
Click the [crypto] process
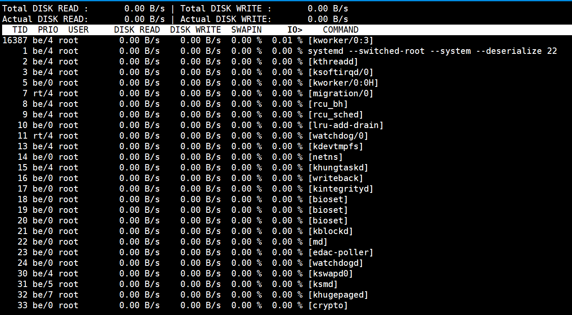(328, 305)
